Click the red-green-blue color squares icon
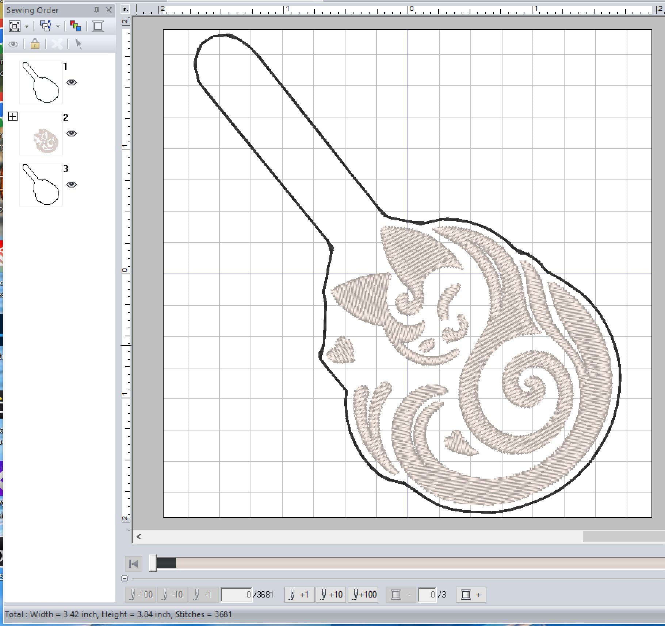The height and width of the screenshot is (626, 665). click(x=76, y=26)
